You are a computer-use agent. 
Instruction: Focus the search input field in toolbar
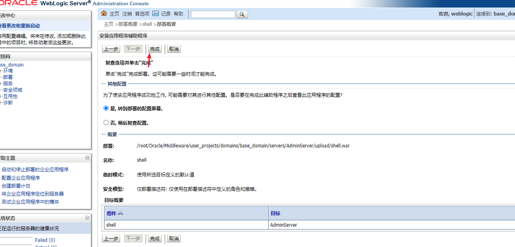[x=213, y=14]
